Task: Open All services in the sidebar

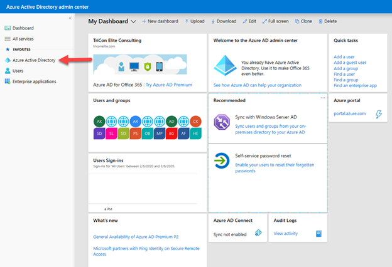Action: tap(23, 39)
